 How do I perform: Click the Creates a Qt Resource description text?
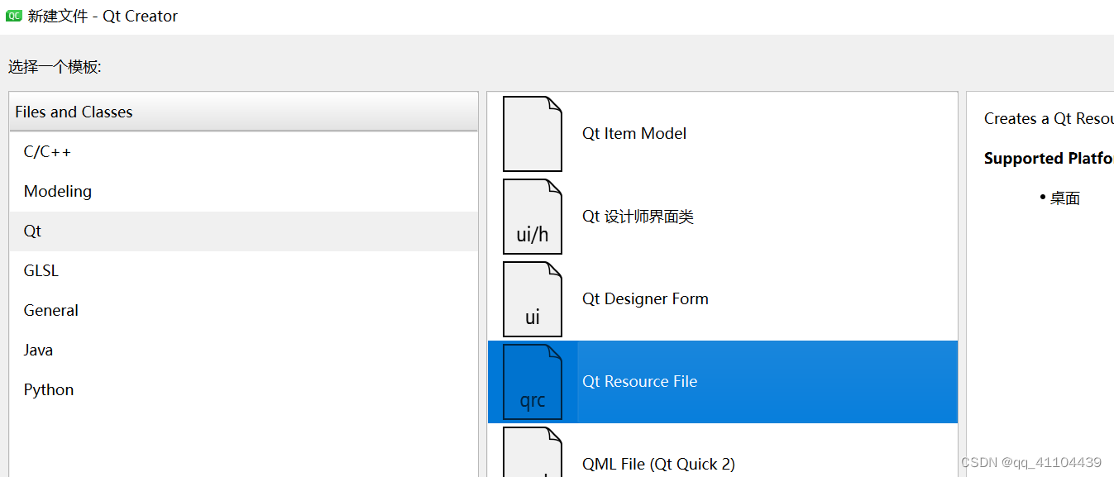[1049, 119]
